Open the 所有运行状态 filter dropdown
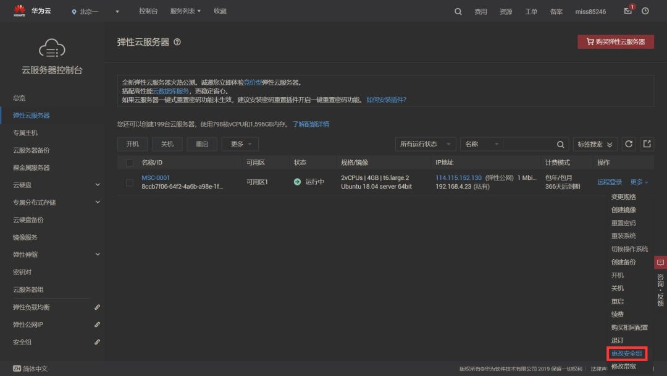 [x=426, y=144]
